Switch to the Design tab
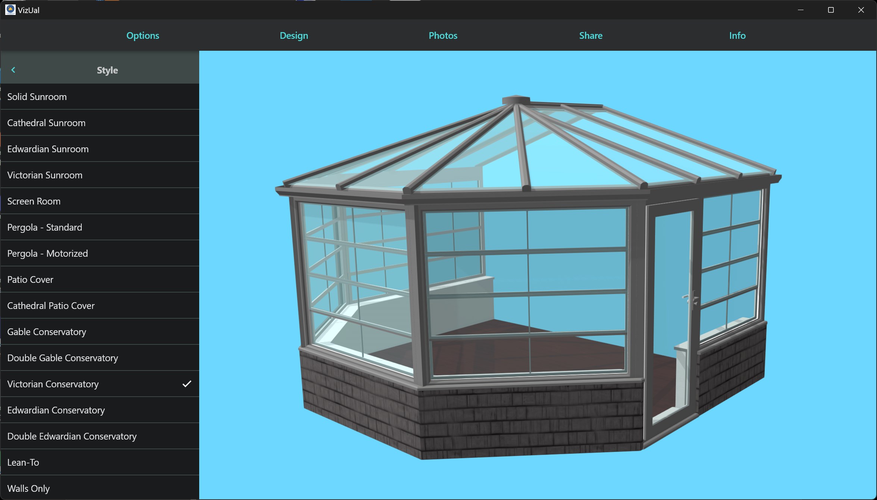Screen dimensions: 877x500 pyautogui.click(x=294, y=35)
